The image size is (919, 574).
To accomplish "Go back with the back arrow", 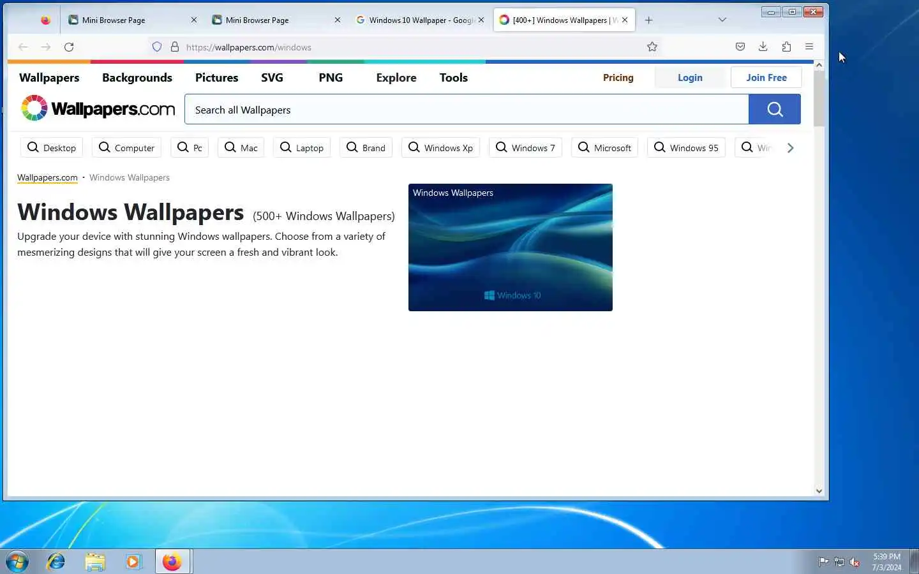I will point(23,47).
